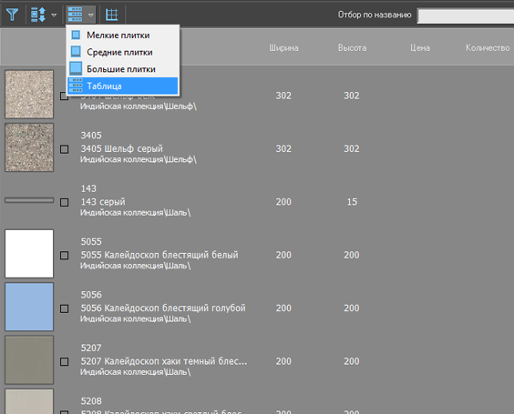Open the sort options dropdown arrow
The height and width of the screenshot is (414, 514).
coord(54,15)
